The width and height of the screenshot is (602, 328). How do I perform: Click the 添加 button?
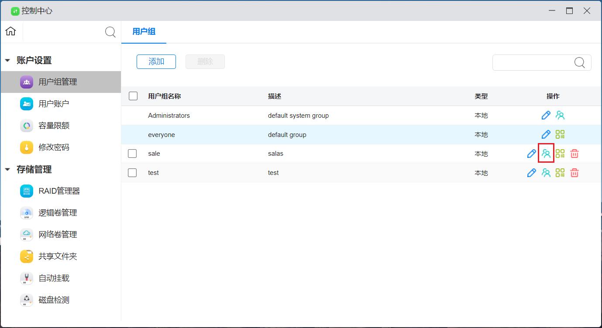pos(156,62)
